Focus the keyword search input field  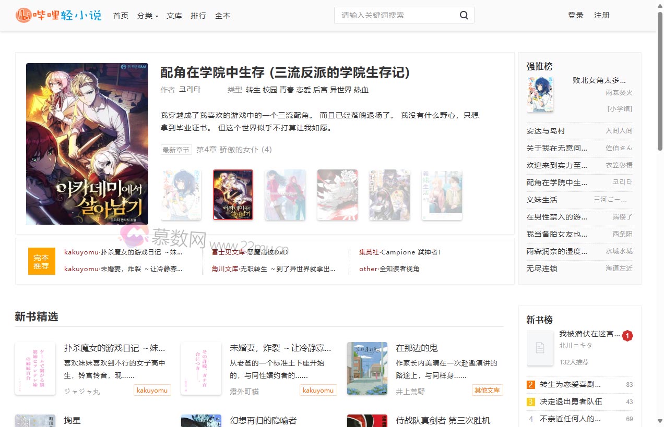point(397,15)
